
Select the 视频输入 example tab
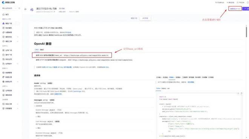178,77
